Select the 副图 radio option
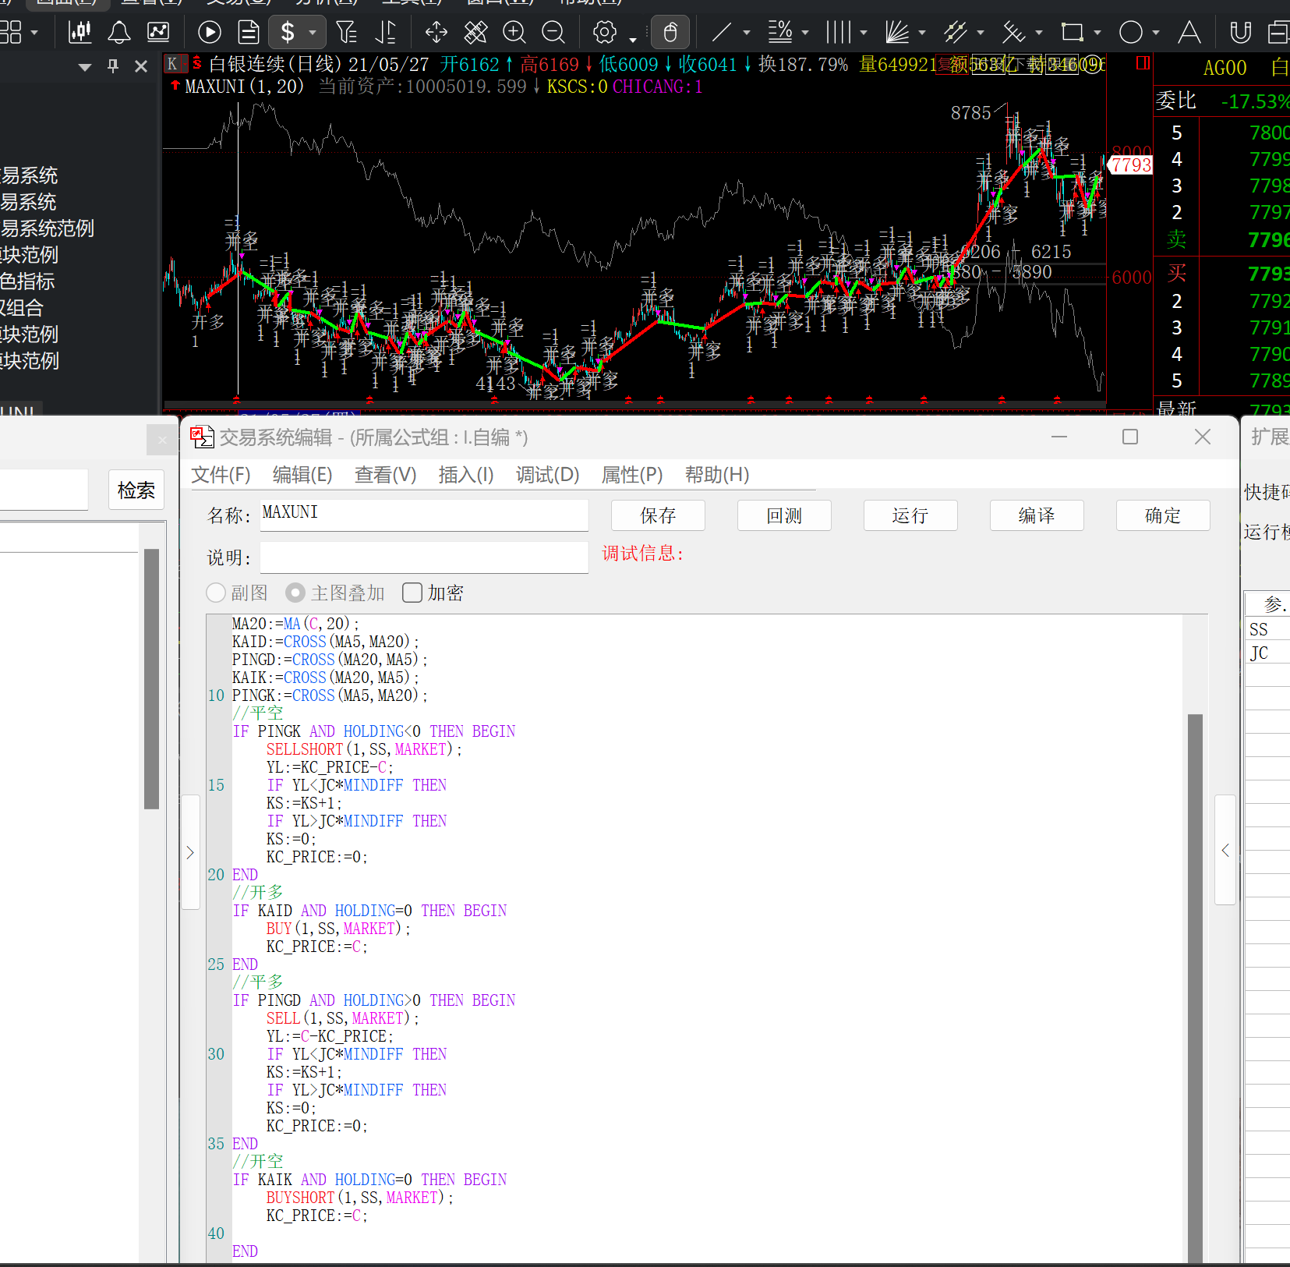Viewport: 1290px width, 1267px height. tap(216, 593)
